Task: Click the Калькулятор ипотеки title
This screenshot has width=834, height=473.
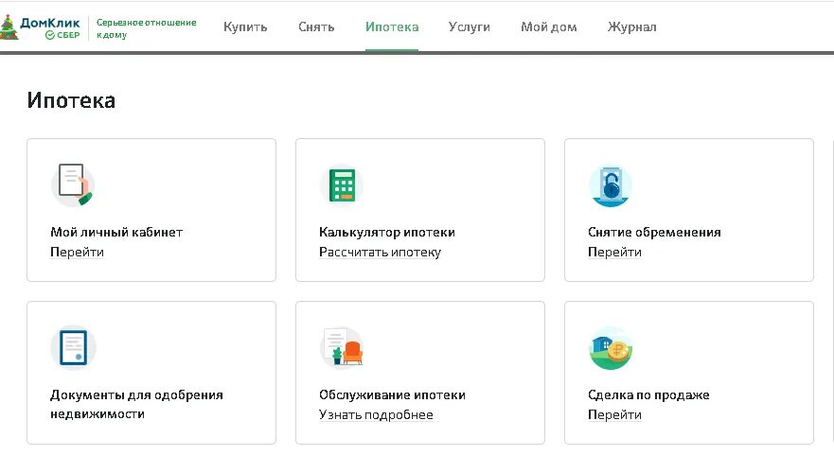Action: (x=387, y=233)
